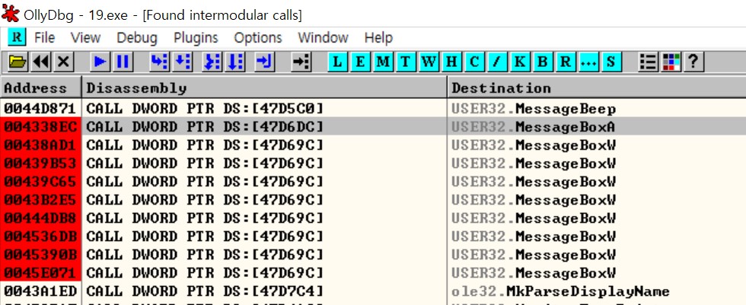Click the Close program X icon
The height and width of the screenshot is (305, 746).
click(x=64, y=62)
